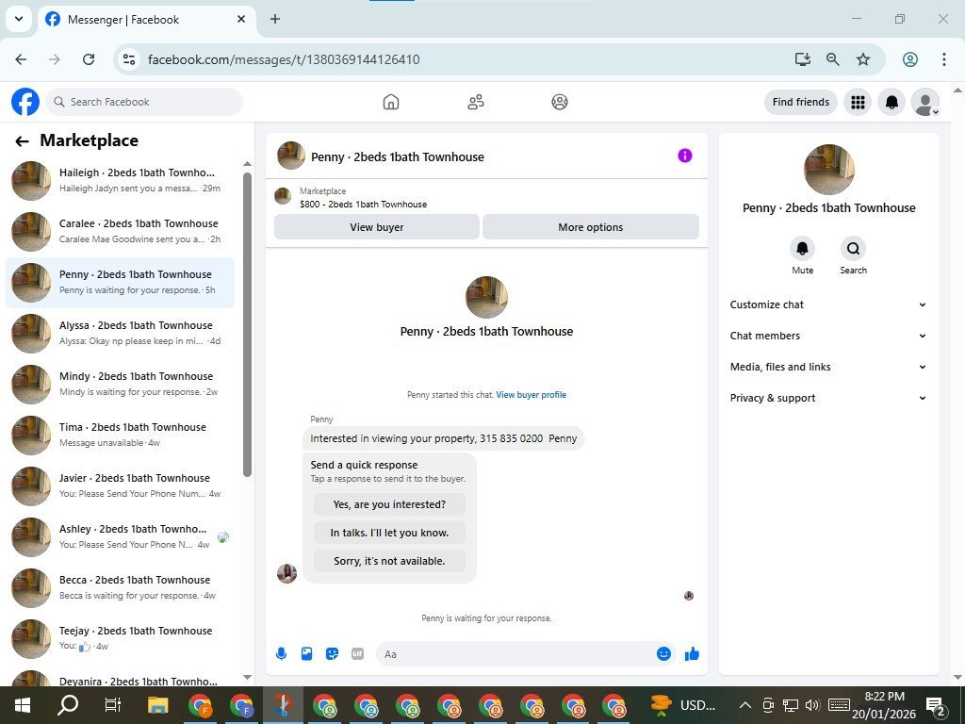The height and width of the screenshot is (724, 965).
Task: Open Windows Task View
Action: (x=113, y=705)
